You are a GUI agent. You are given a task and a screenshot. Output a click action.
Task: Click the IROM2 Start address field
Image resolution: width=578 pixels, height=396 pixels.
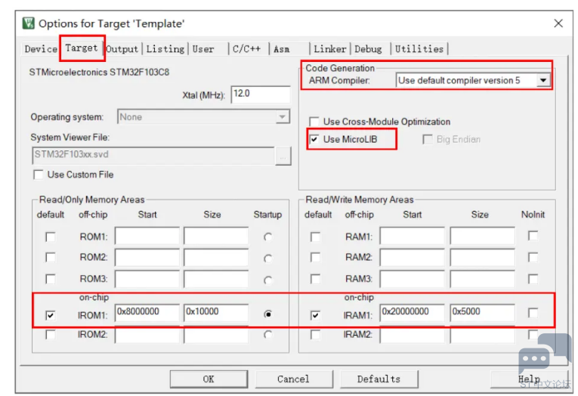[147, 336]
